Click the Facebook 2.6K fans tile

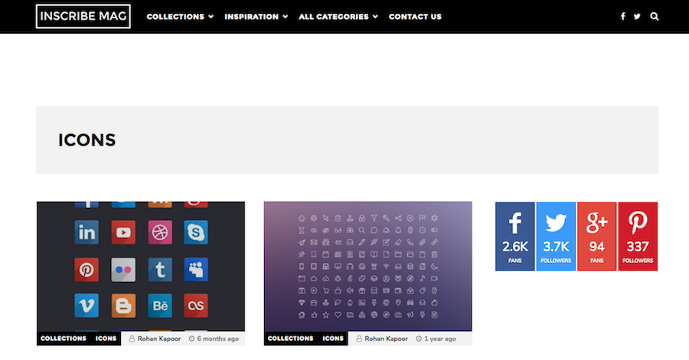click(515, 236)
